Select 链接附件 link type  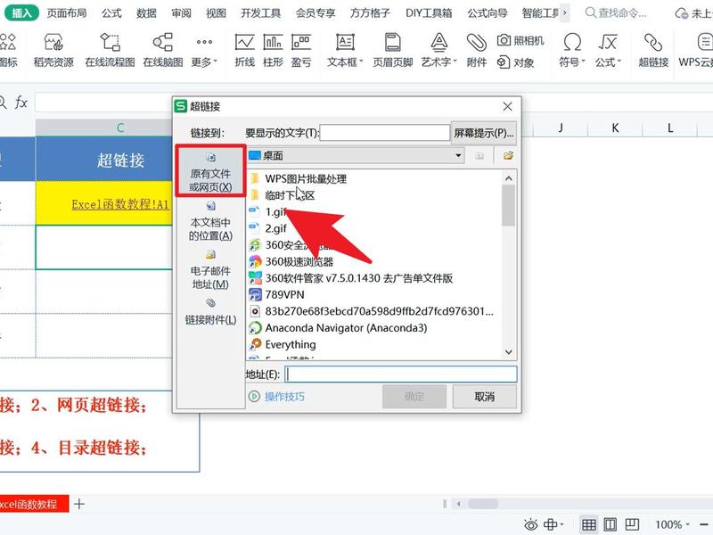(x=210, y=312)
